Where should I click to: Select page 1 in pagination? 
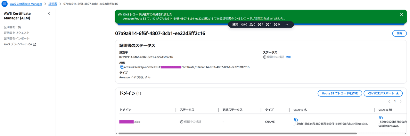[x=395, y=101]
